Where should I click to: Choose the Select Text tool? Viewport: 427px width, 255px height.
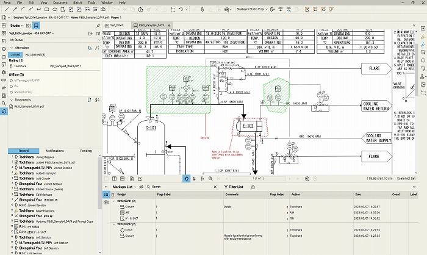[x=203, y=179]
